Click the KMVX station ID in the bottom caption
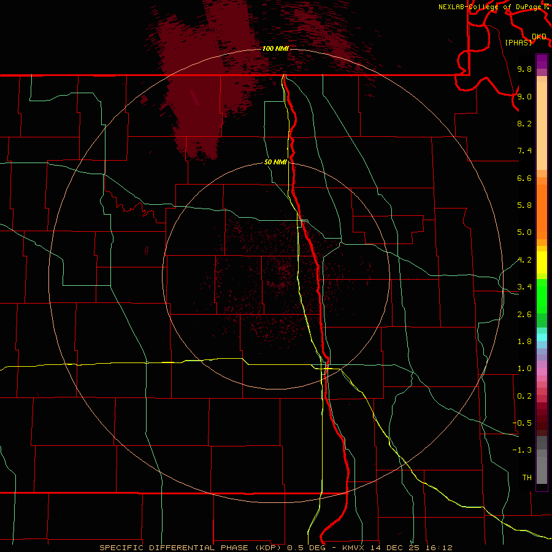The image size is (552, 552). tap(353, 548)
